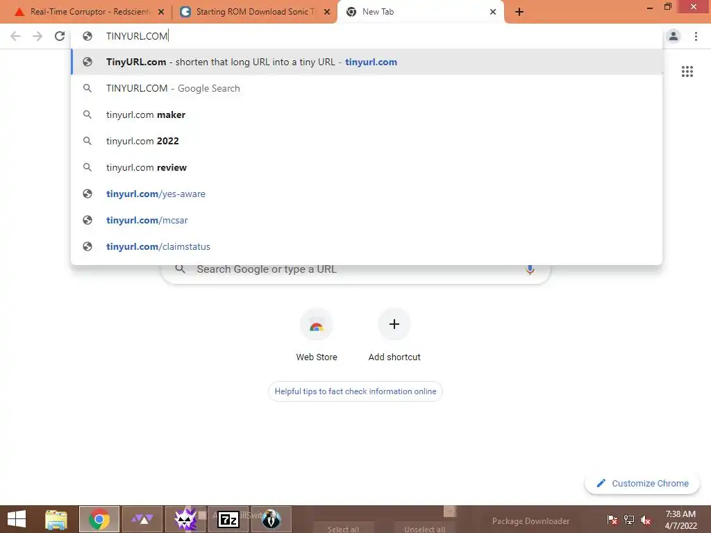711x533 pixels.
Task: Open 7-Zip from the taskbar
Action: (228, 519)
